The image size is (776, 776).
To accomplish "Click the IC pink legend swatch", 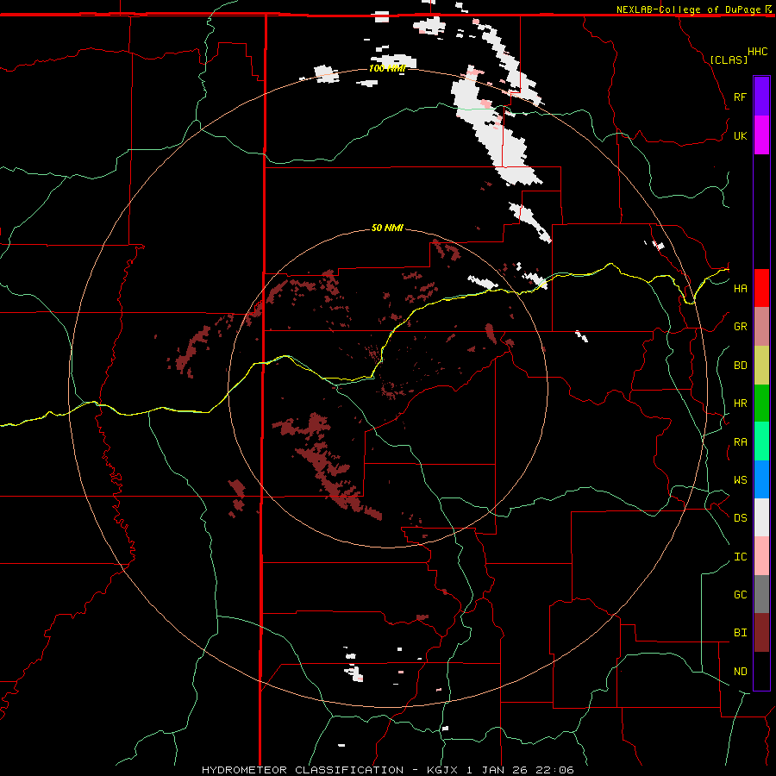I will 761,556.
